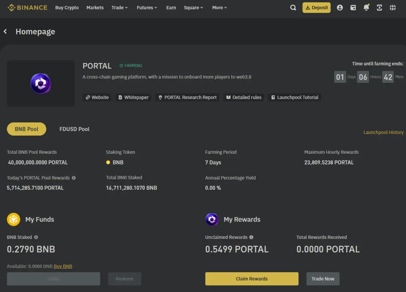Click the 5,714,285.7100 PORTAL value

click(x=35, y=188)
